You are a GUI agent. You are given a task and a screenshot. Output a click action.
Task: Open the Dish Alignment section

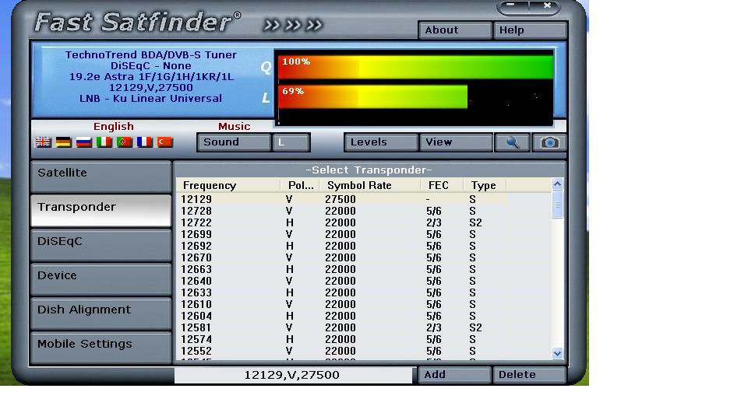point(101,313)
